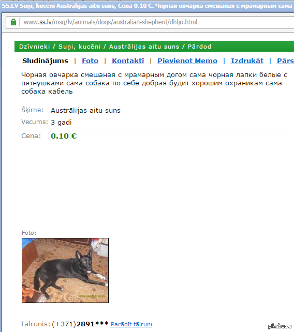This screenshot has width=294, height=332.
Task: Print the ad via Izdrukāt
Action: 247,61
